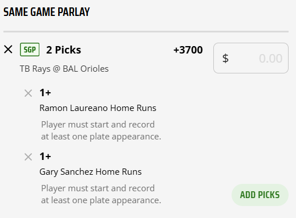
Task: Click the 0.00 placeholder amount
Action: point(270,59)
